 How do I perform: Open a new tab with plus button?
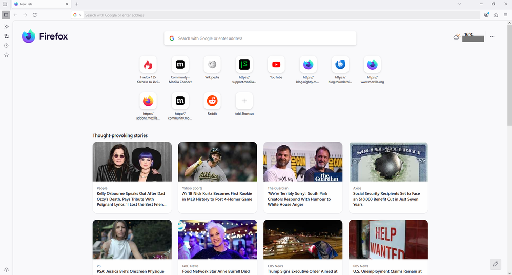pyautogui.click(x=77, y=4)
